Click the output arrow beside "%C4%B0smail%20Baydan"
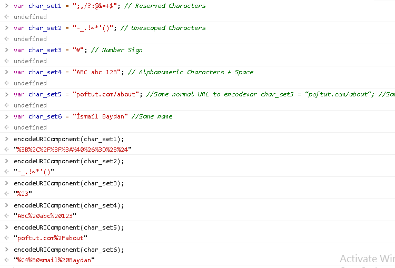The image size is (395, 268). tap(7, 260)
